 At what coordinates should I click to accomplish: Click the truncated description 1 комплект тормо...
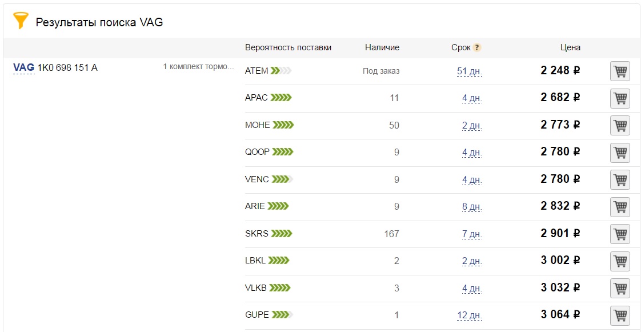click(x=198, y=67)
